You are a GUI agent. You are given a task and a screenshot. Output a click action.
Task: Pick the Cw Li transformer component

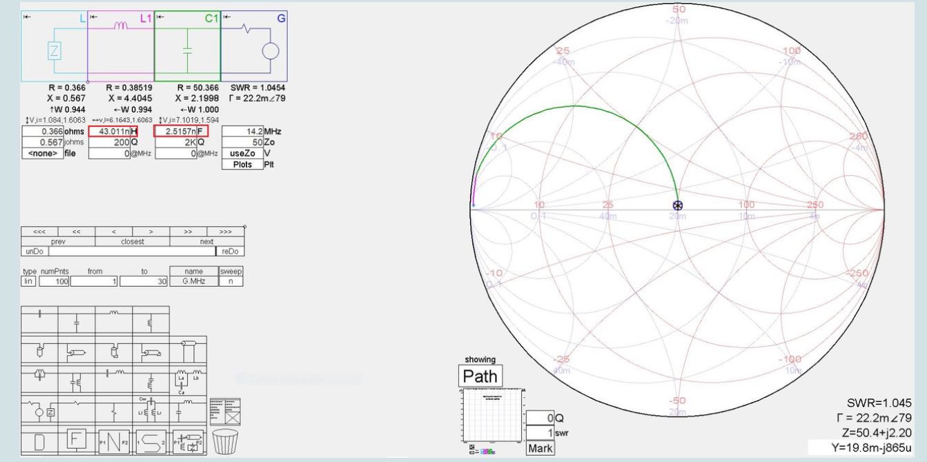[151, 410]
